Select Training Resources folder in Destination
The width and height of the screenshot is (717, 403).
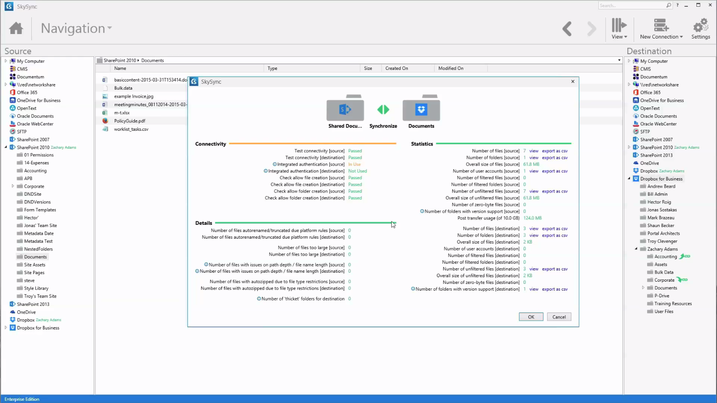(x=673, y=304)
